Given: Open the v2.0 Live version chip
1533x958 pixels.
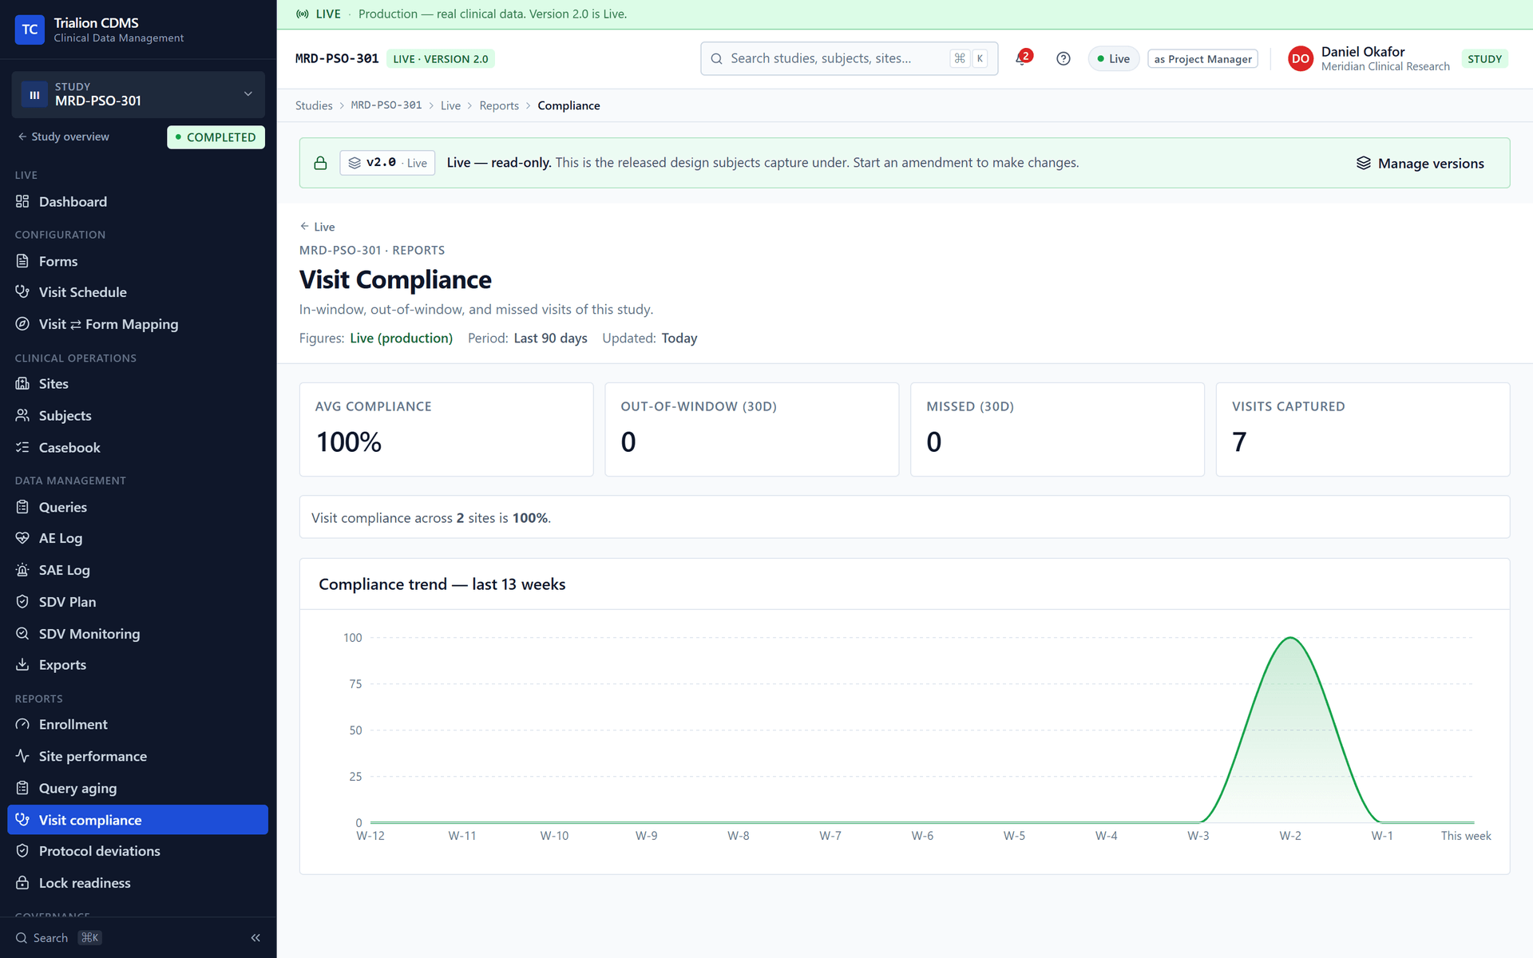Looking at the screenshot, I should coord(387,163).
